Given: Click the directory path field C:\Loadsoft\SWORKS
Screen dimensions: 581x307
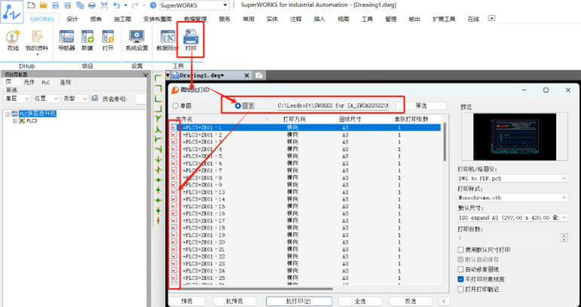Looking at the screenshot, I should point(334,106).
